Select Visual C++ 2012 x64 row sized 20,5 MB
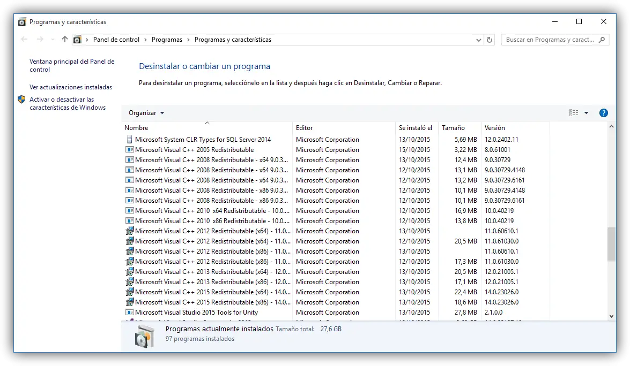630x366 pixels. pyautogui.click(x=336, y=241)
